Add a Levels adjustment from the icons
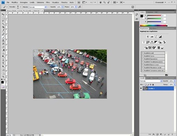This screenshot has height=136, width=177. (x=152, y=37)
